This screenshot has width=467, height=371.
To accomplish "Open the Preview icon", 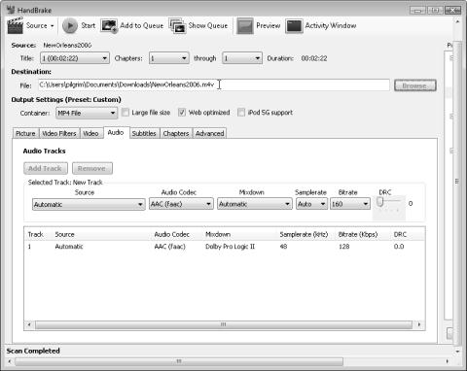I will tap(245, 26).
